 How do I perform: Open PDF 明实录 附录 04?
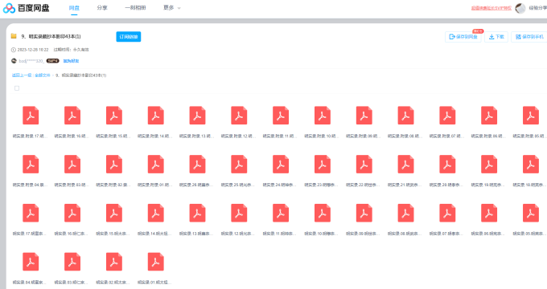31,165
